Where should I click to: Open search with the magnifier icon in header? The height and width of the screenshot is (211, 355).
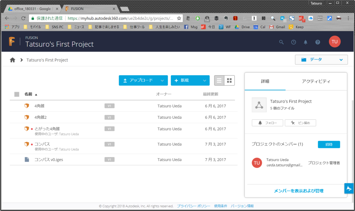(281, 42)
